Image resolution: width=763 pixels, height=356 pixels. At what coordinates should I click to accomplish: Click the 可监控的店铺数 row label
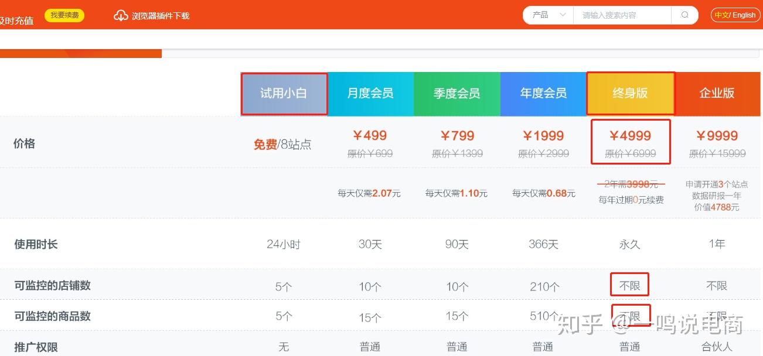[x=53, y=286]
